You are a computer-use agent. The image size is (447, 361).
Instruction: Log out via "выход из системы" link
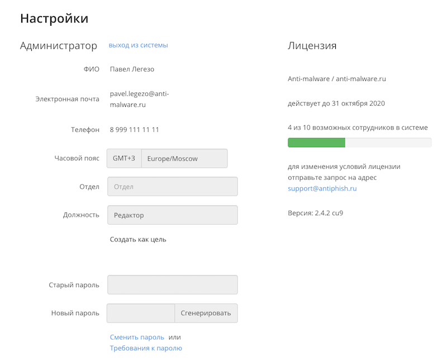click(138, 45)
